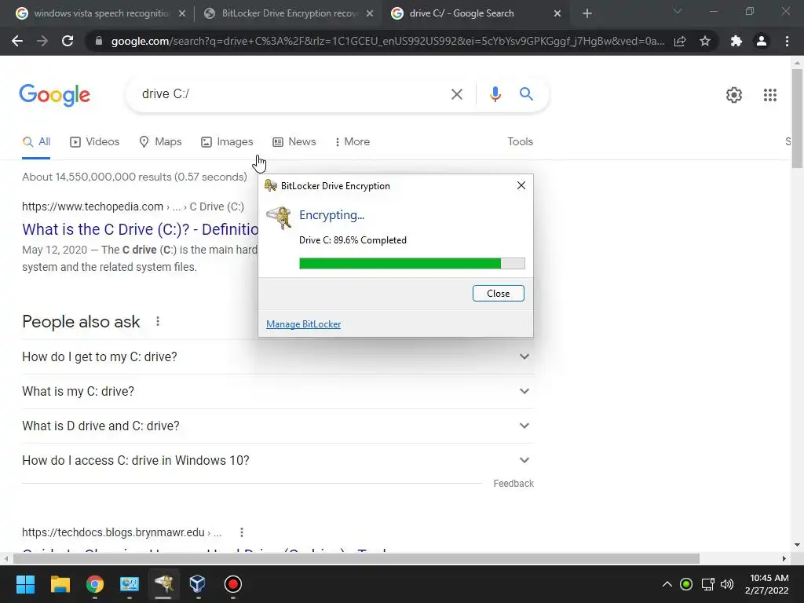Show Maps results

[160, 141]
